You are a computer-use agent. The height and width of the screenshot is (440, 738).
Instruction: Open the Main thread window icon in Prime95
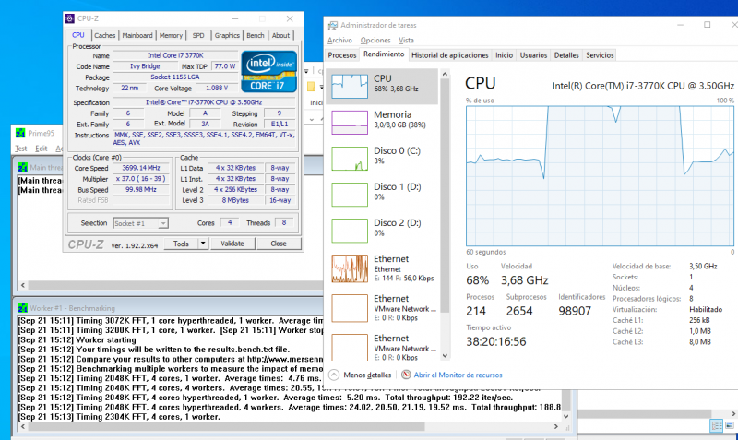tap(22, 167)
